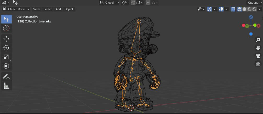This screenshot has height=114, width=263.
Task: Select the Annotate tool
Action: (x=7, y=77)
